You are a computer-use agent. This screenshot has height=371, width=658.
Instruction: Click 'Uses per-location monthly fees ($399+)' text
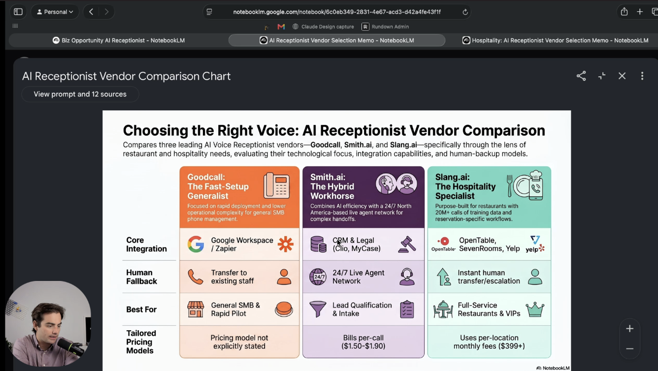489,342
